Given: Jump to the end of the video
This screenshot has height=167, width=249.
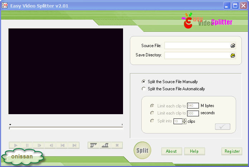Looking at the screenshot, I should 74,145.
